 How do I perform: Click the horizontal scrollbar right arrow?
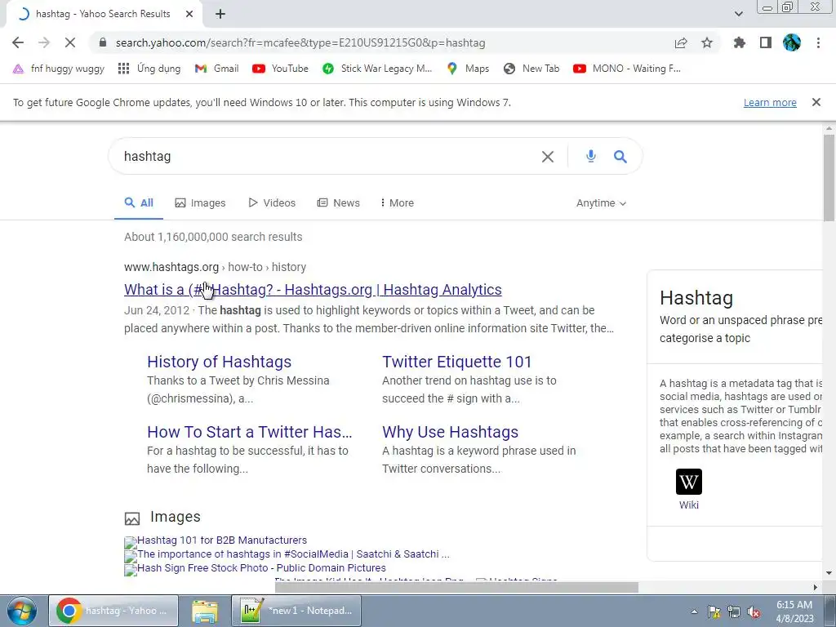pyautogui.click(x=816, y=588)
